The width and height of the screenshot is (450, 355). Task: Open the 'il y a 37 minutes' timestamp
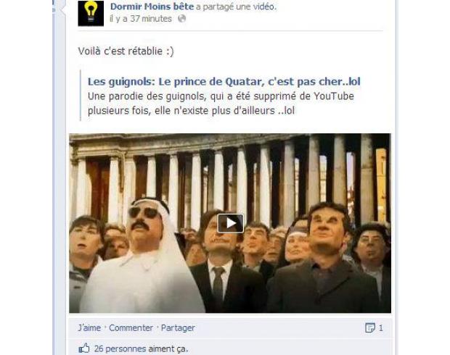[x=141, y=19]
